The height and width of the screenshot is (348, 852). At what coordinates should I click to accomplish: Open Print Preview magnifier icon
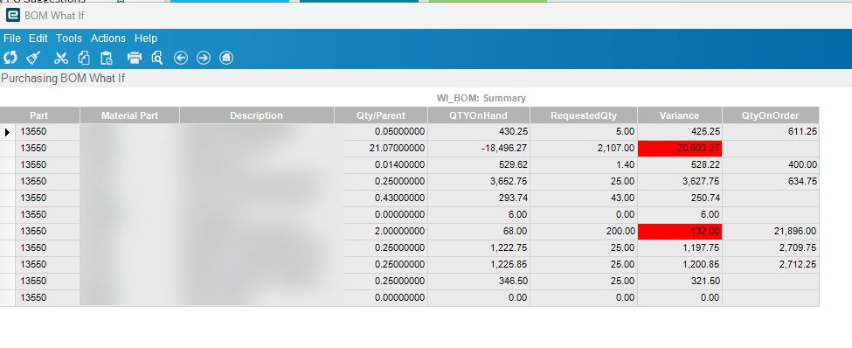coord(157,57)
